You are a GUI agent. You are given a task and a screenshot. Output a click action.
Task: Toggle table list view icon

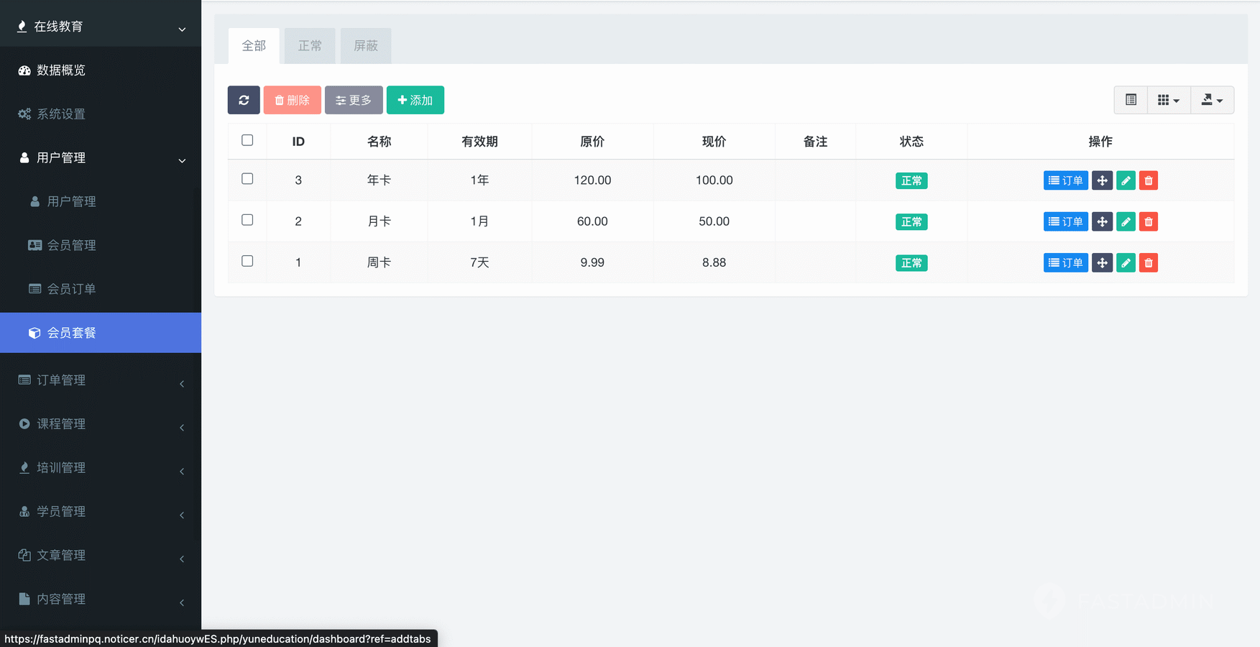(1131, 100)
